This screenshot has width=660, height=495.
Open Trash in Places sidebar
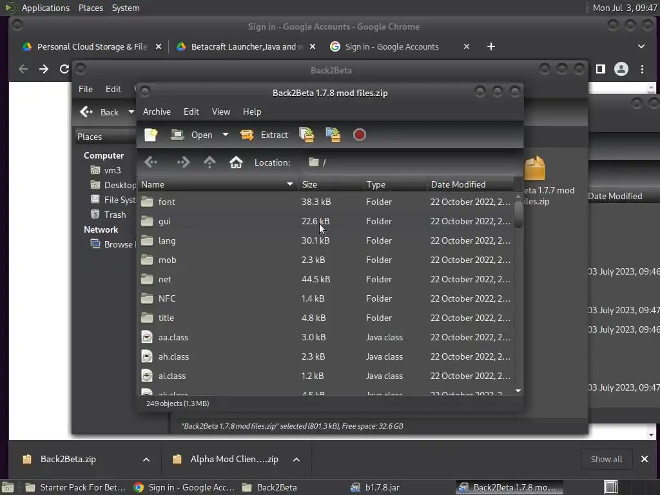[x=108, y=215]
